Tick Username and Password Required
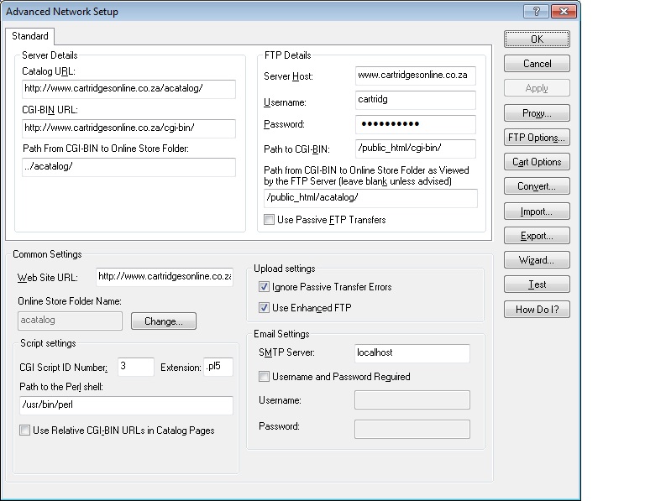645x501 pixels. tap(265, 377)
